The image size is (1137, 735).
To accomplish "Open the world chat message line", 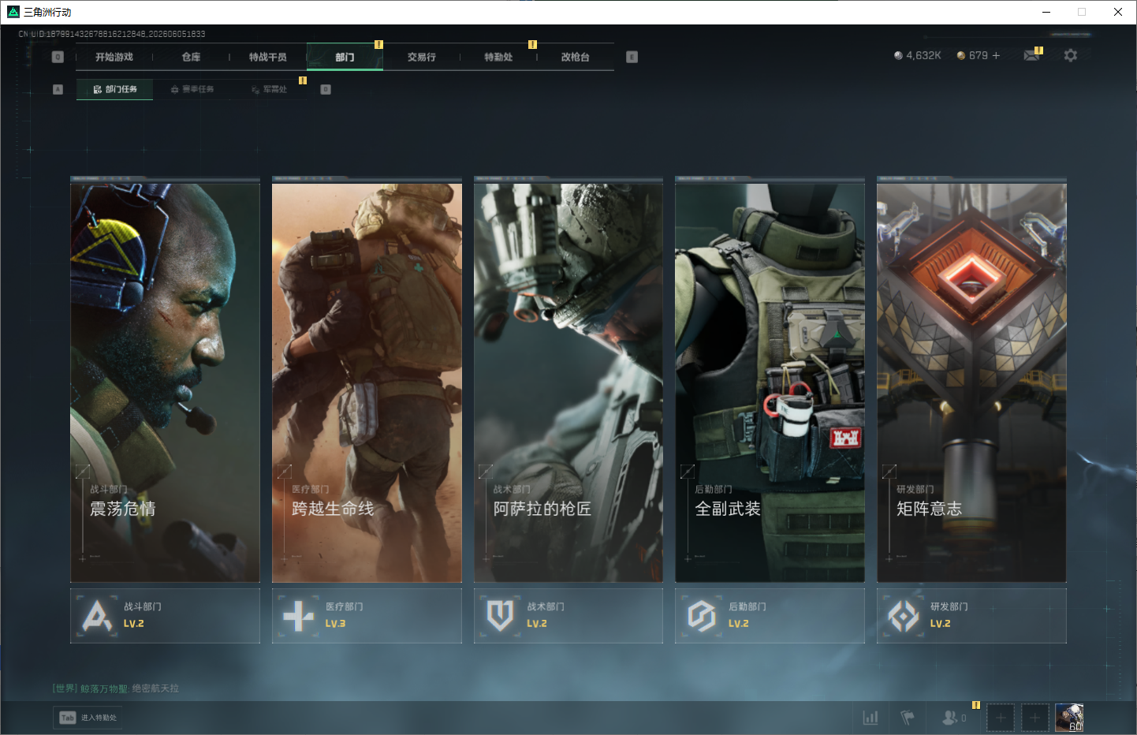I will pyautogui.click(x=116, y=688).
